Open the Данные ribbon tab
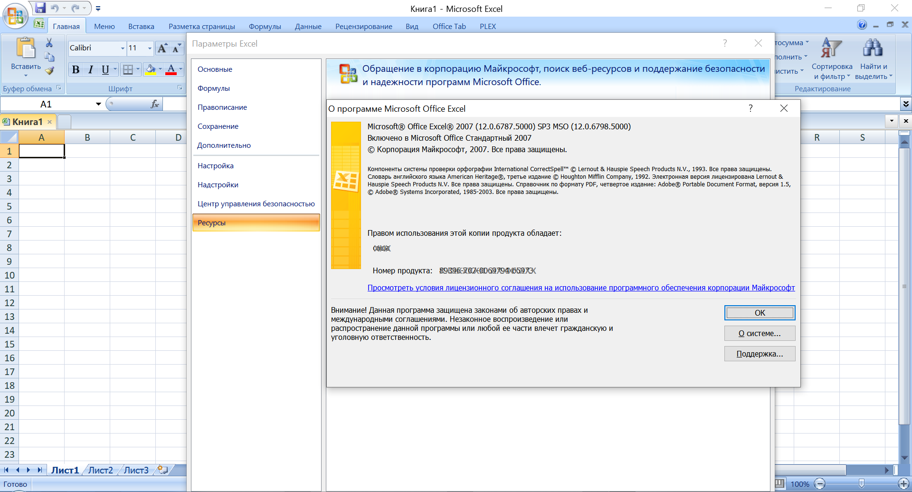Image resolution: width=912 pixels, height=492 pixels. [x=308, y=27]
